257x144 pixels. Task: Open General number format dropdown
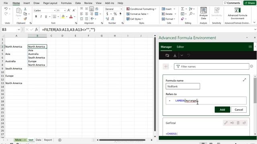(121, 9)
